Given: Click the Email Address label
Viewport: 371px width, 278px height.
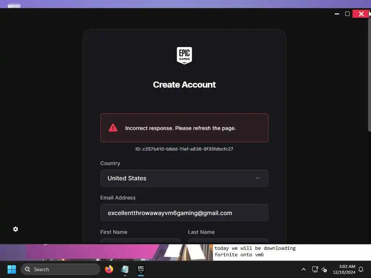Looking at the screenshot, I should pos(118,198).
